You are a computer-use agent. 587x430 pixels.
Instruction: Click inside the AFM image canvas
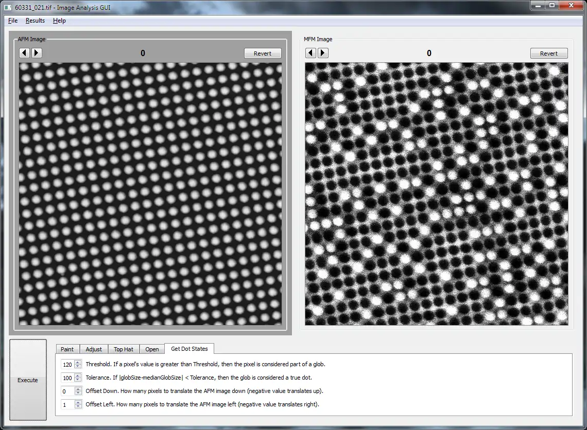(150, 194)
